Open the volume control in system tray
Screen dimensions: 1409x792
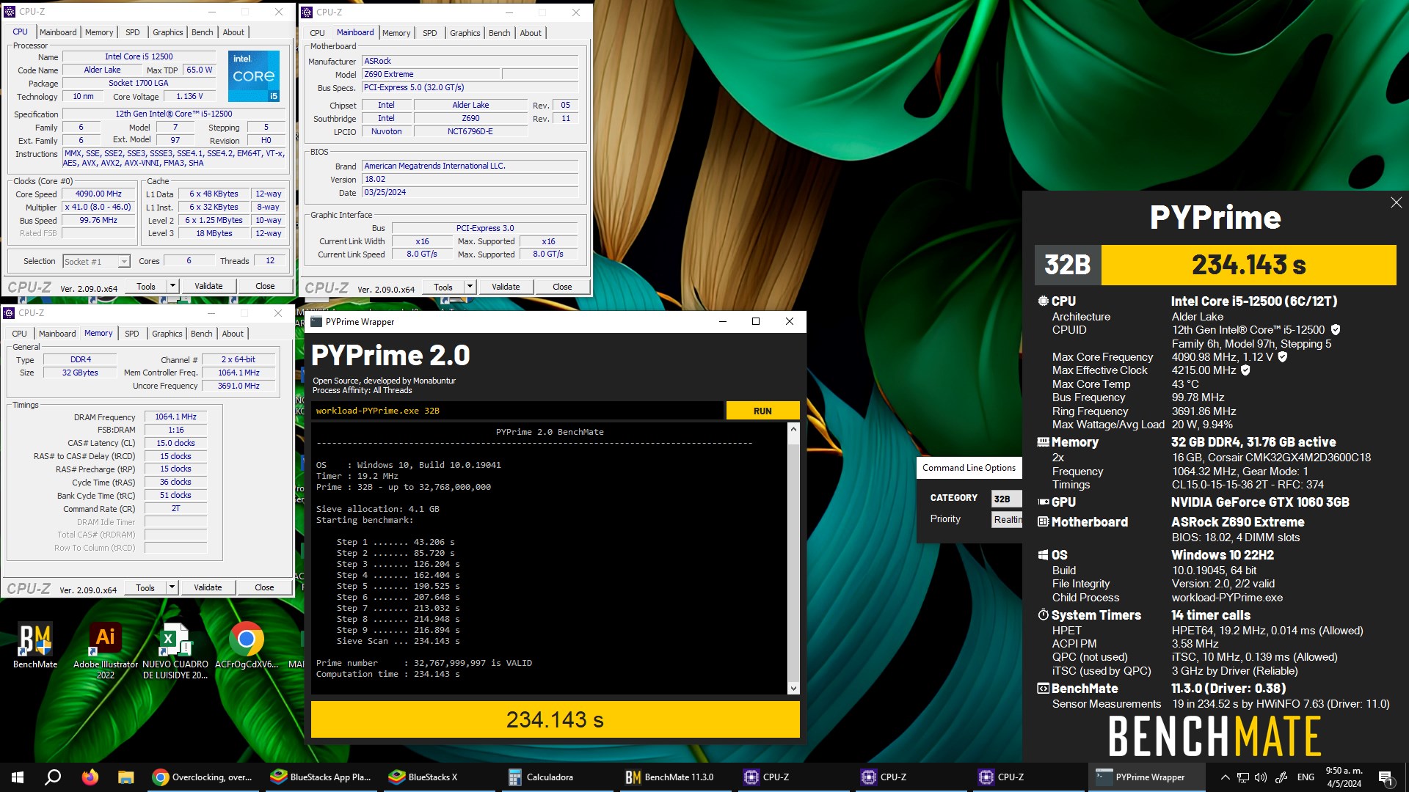[x=1261, y=777]
